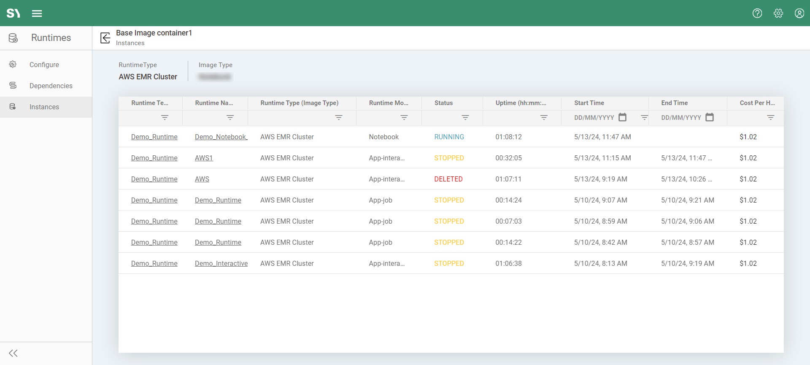Screen dimensions: 810x365
Task: Collapse the sidebar with double chevron
Action: pyautogui.click(x=13, y=353)
